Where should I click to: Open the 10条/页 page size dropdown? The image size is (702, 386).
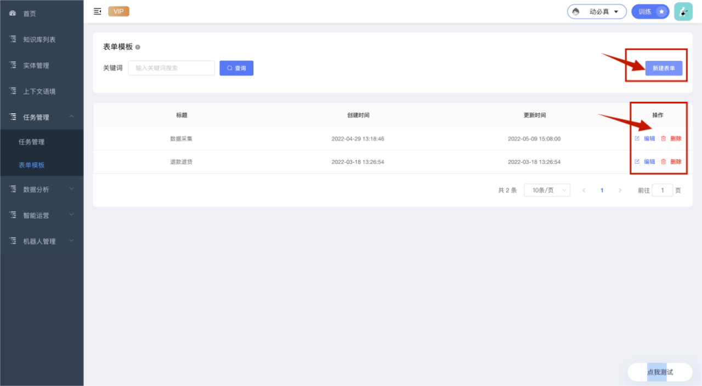[547, 190]
